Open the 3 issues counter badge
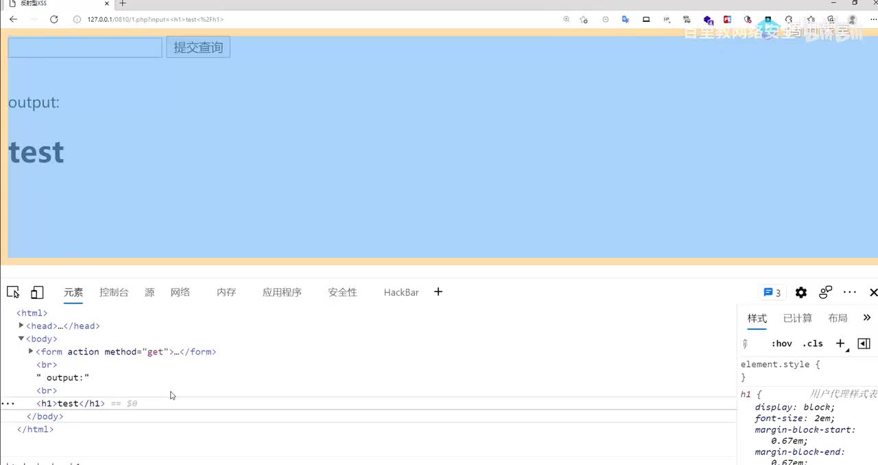 pos(772,293)
